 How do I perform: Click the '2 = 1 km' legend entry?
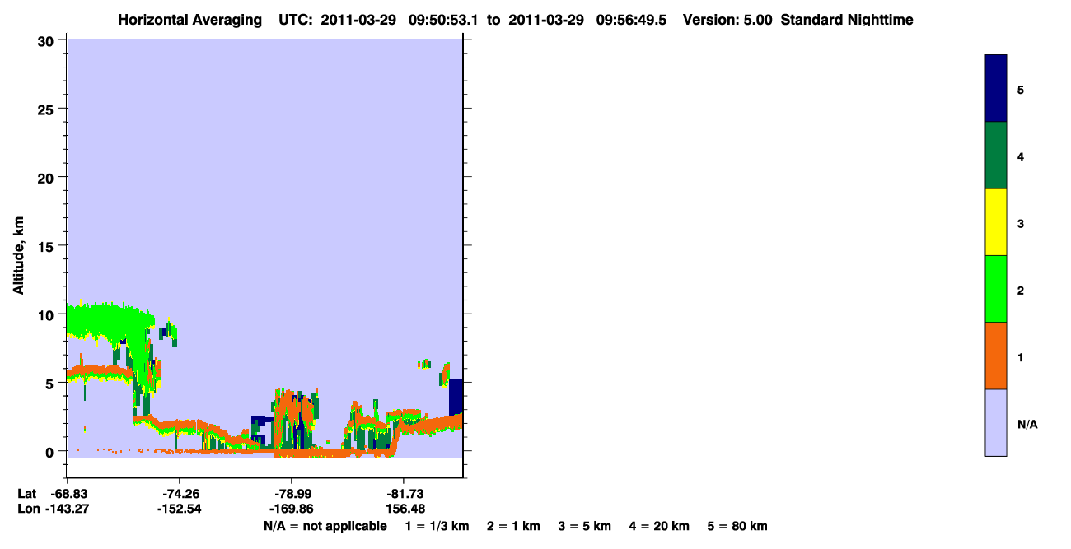(x=513, y=526)
